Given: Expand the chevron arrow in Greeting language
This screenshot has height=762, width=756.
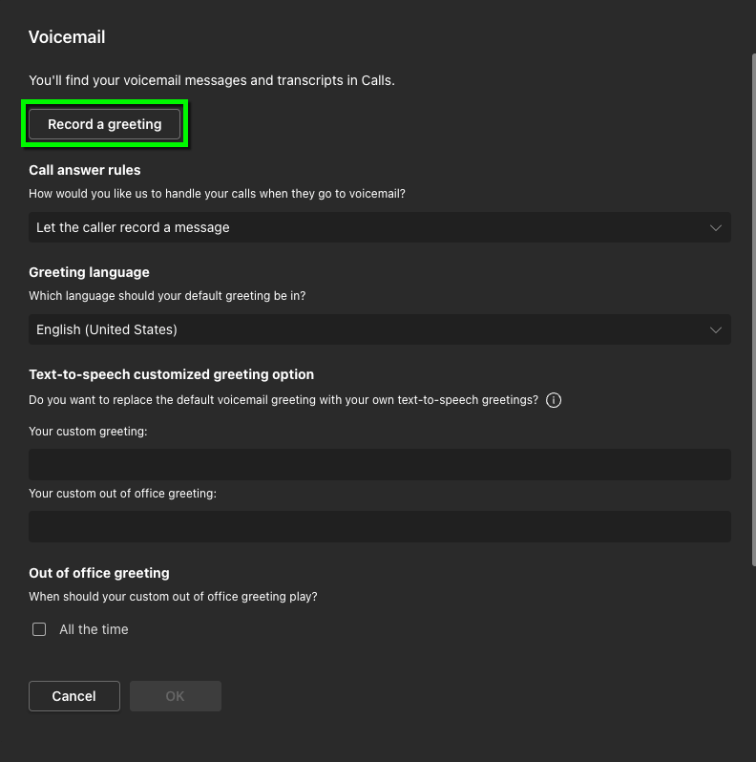Looking at the screenshot, I should (x=715, y=330).
